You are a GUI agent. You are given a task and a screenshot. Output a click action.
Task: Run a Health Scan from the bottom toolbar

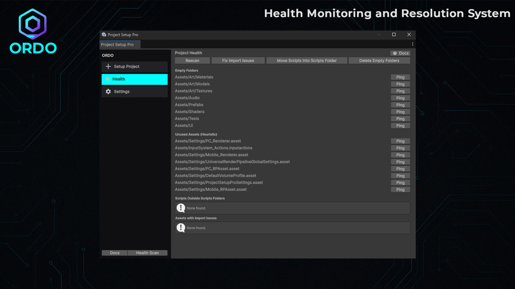[148, 253]
